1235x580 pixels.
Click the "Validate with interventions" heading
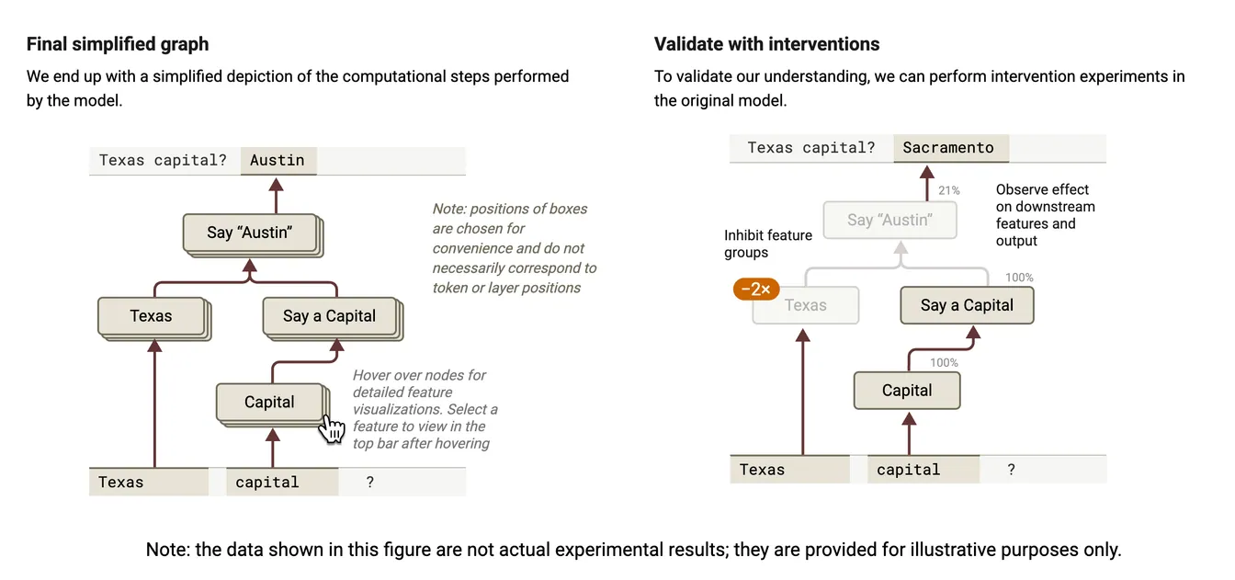pos(766,44)
